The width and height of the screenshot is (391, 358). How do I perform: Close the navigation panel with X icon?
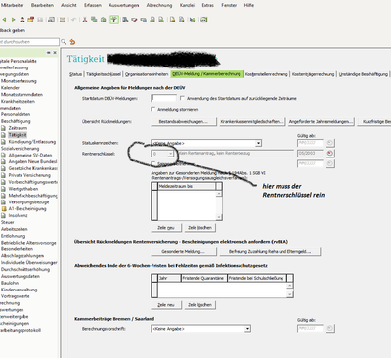pyautogui.click(x=55, y=52)
